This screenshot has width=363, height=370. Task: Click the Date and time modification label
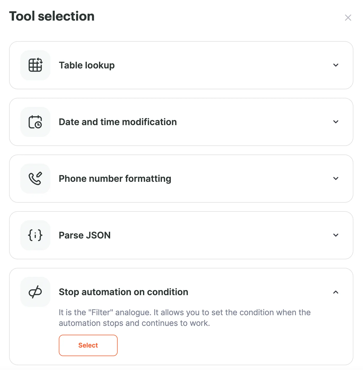(x=118, y=122)
